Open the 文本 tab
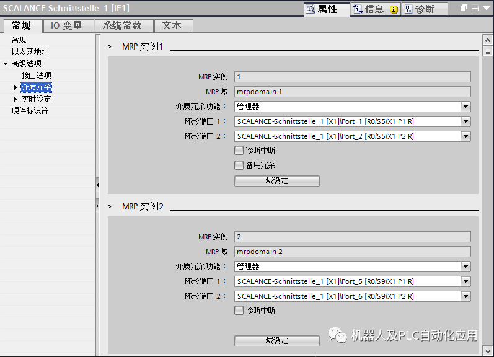Viewport: 494px width, 357px height. coord(174,25)
